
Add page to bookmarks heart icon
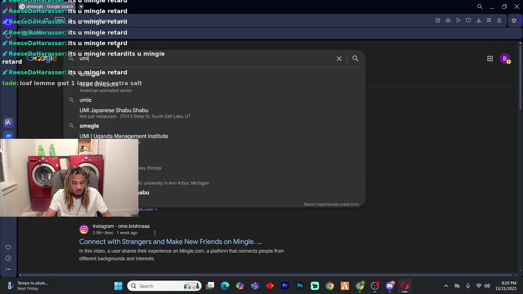click(469, 20)
